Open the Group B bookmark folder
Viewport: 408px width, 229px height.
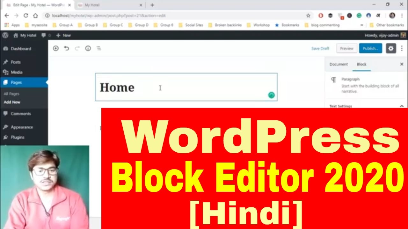pyautogui.click(x=88, y=25)
